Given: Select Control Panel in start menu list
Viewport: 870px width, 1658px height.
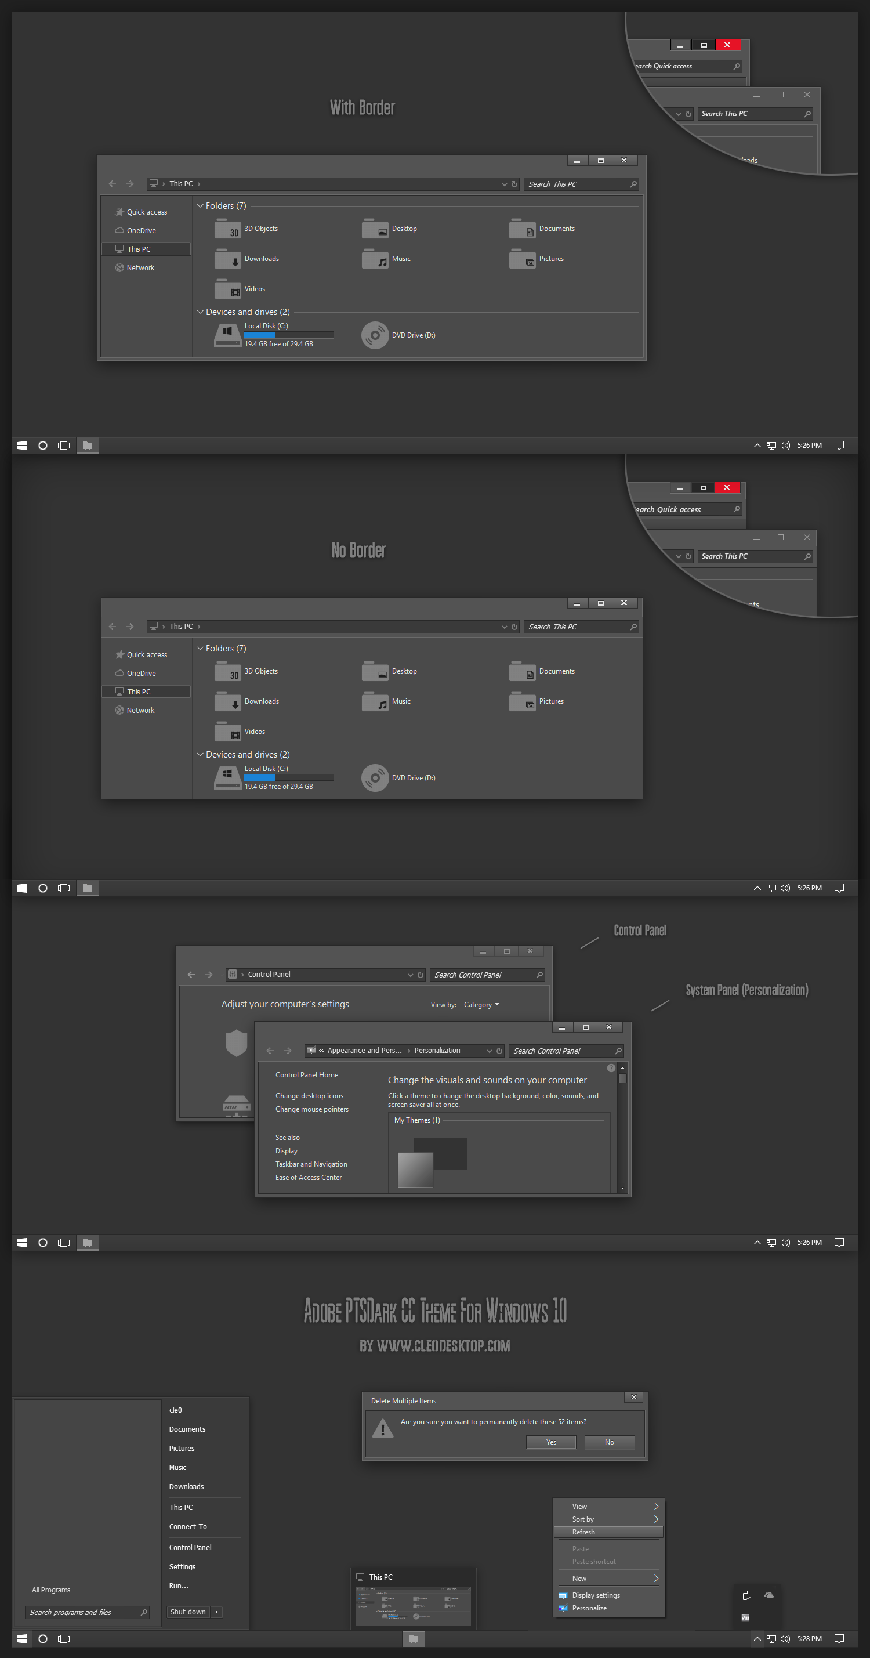Looking at the screenshot, I should (x=190, y=1548).
